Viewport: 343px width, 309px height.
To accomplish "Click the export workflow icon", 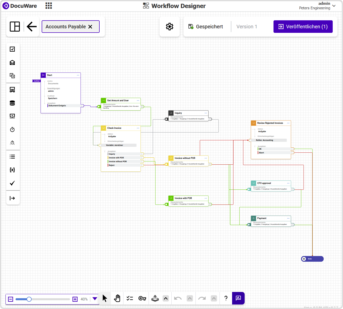I will [155, 298].
